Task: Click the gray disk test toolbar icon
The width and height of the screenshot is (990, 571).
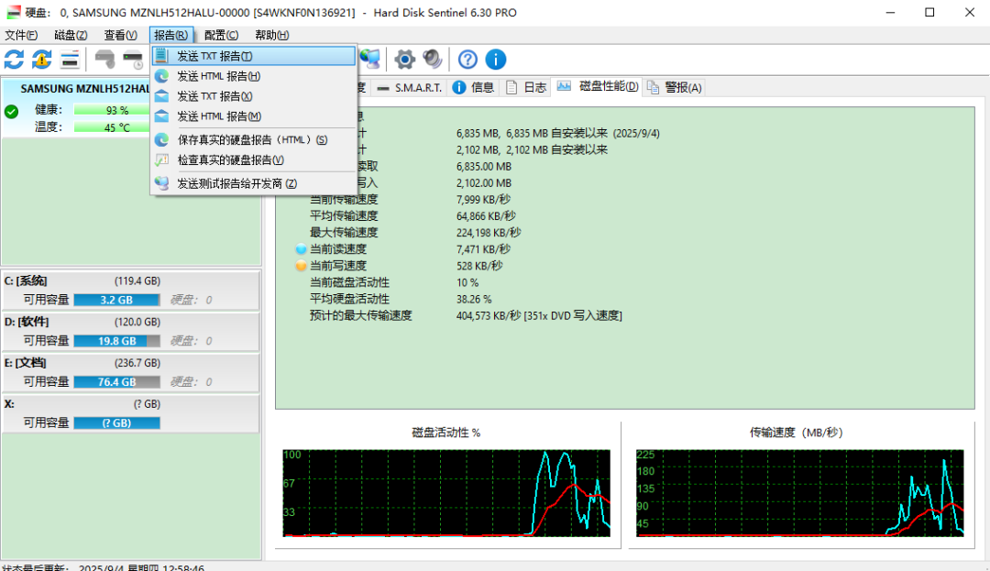Action: tap(104, 60)
